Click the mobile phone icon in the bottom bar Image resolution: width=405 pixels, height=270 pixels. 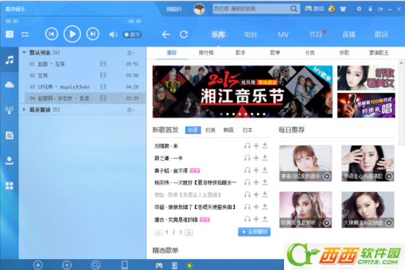click(125, 265)
